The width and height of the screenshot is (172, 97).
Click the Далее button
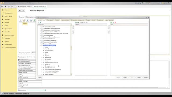[125, 78]
